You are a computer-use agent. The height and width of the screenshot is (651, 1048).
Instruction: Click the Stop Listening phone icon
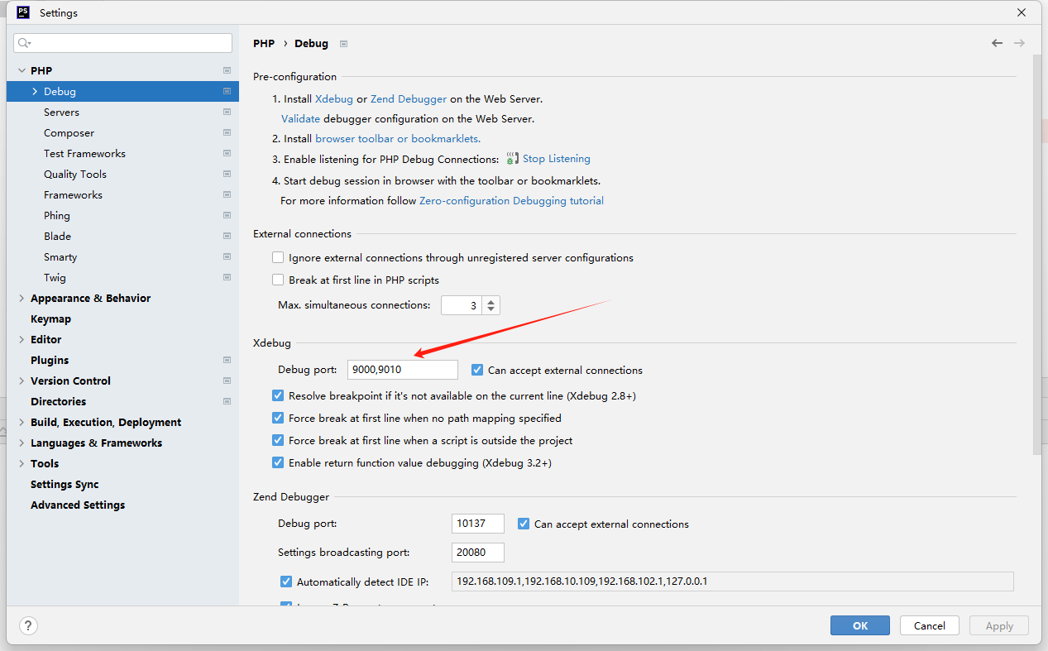pyautogui.click(x=513, y=159)
